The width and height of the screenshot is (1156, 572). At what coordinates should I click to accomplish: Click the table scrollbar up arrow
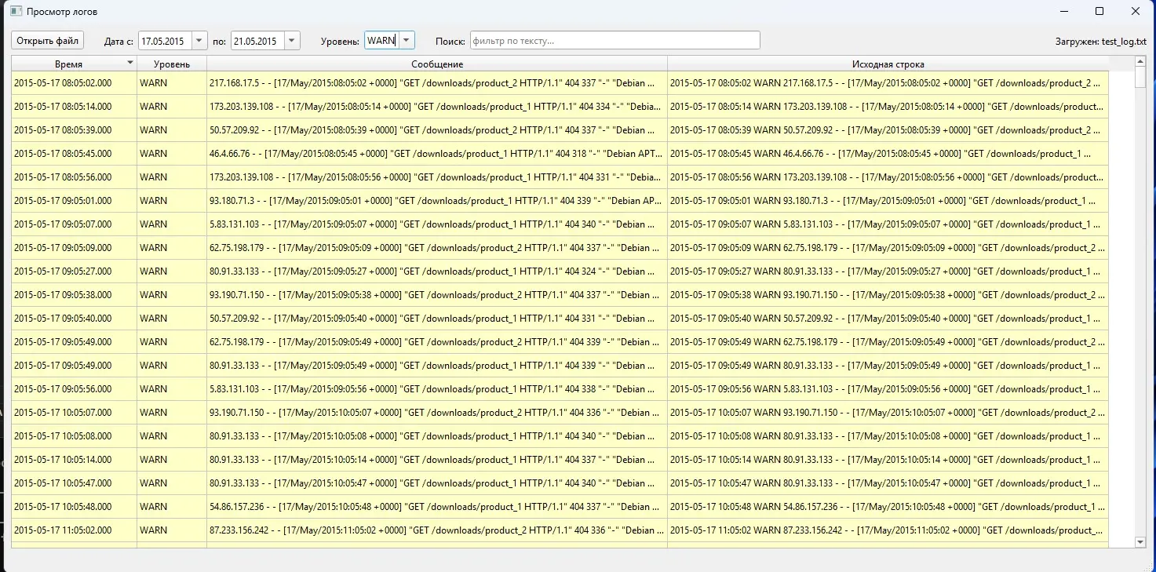pyautogui.click(x=1140, y=61)
